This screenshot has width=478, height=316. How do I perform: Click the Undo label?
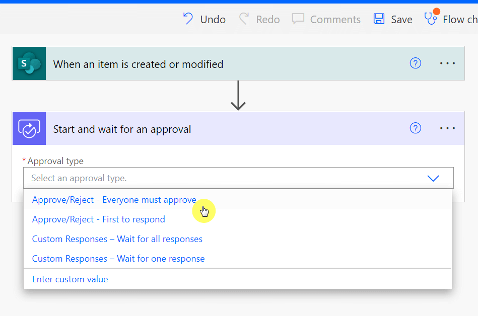click(213, 20)
